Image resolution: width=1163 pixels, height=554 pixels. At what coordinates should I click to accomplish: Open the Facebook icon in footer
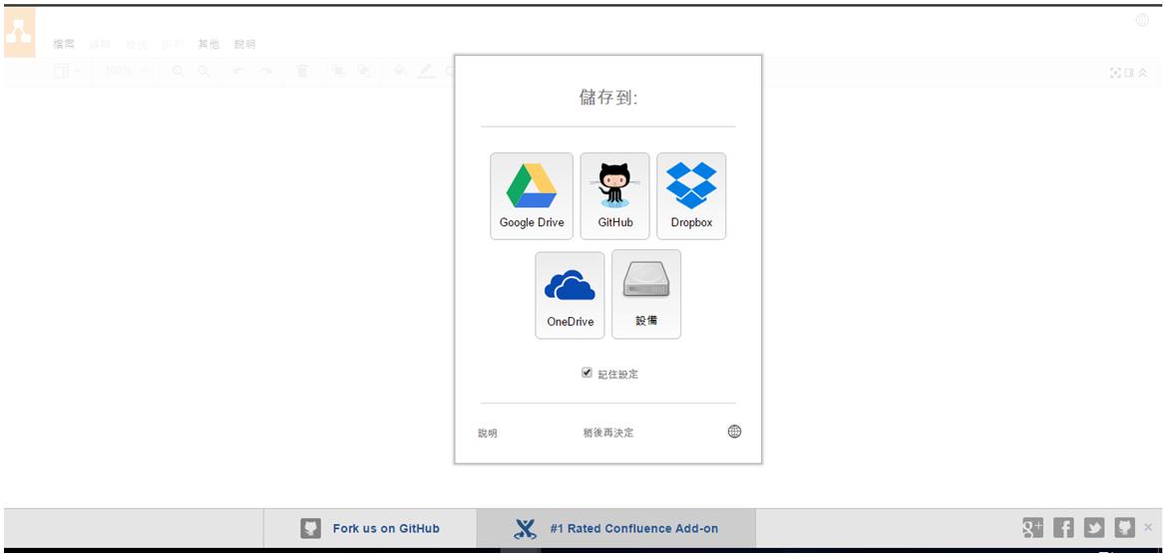click(x=1063, y=527)
